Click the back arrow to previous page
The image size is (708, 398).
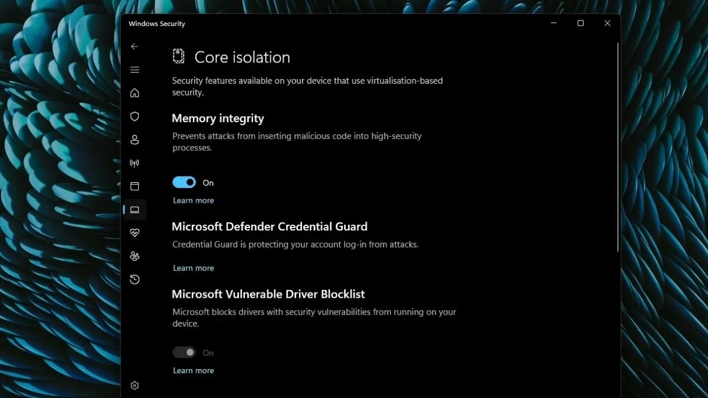coord(135,46)
